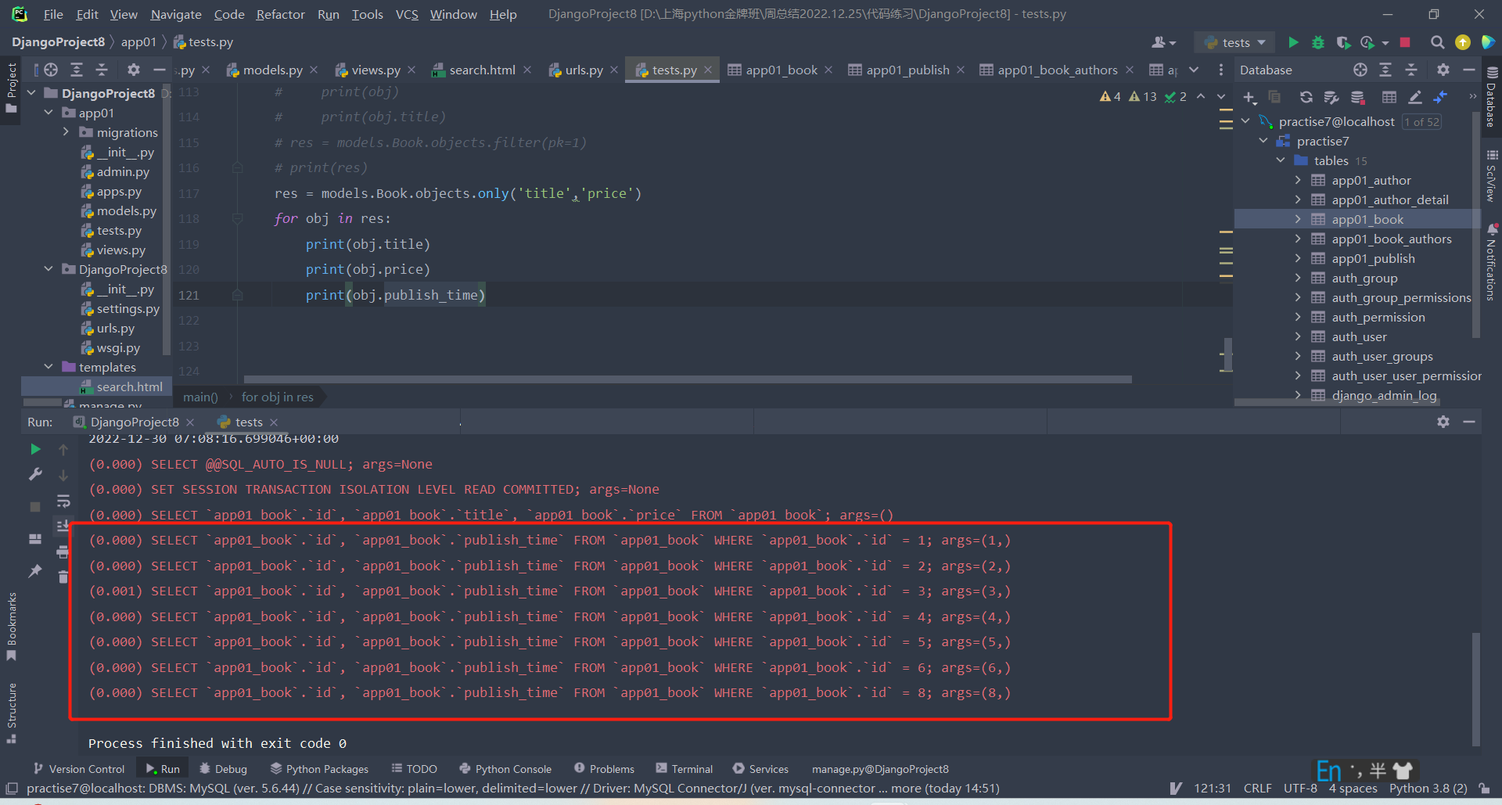1502x805 pixels.
Task: Click the edit source pencil icon in Database panel
Action: [x=1415, y=97]
